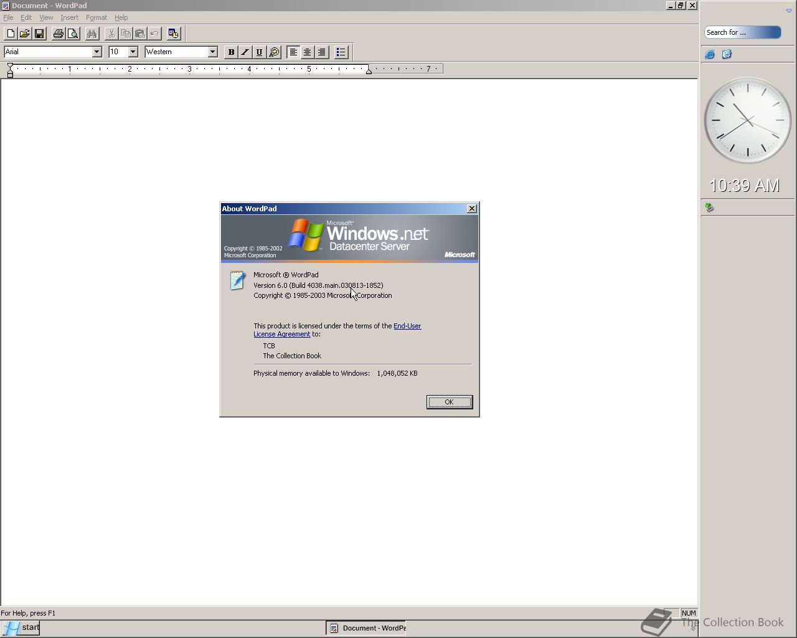Set Align Left paragraph alignment
Viewport: 797px width, 638px height.
293,52
